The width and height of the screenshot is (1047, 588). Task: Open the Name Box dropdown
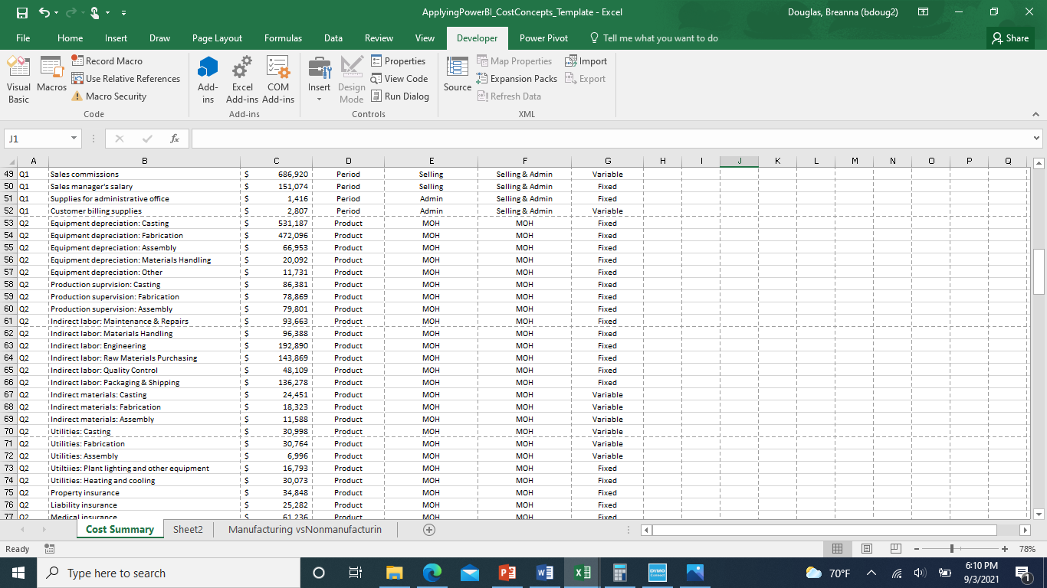click(x=73, y=139)
